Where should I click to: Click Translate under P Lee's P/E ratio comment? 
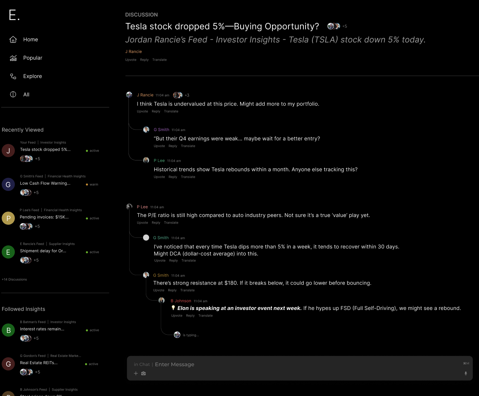[171, 223]
